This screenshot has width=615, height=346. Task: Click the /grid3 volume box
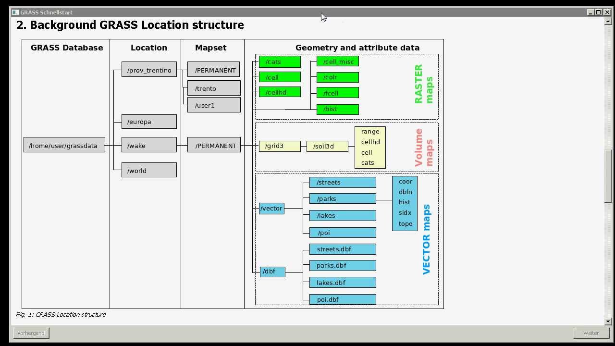pos(280,146)
